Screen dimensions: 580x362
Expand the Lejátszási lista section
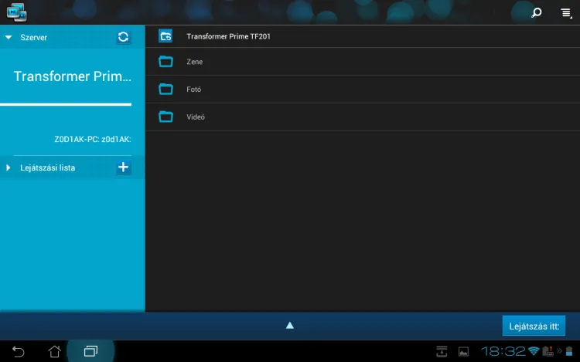(9, 167)
